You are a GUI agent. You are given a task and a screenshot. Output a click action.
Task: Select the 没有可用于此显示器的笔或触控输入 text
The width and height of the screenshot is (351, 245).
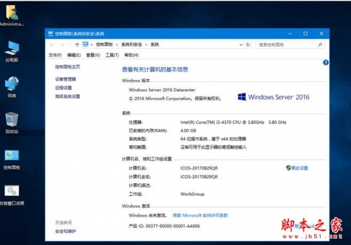(214, 147)
